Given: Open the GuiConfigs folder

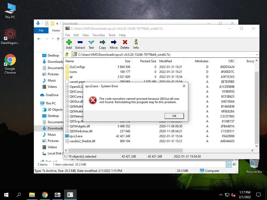Looking at the screenshot, I should pyautogui.click(x=77, y=67).
